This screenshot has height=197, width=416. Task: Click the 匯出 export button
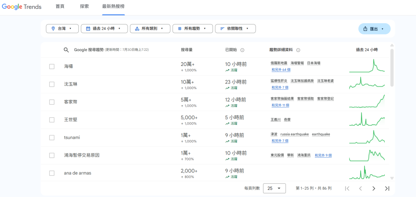pos(374,29)
